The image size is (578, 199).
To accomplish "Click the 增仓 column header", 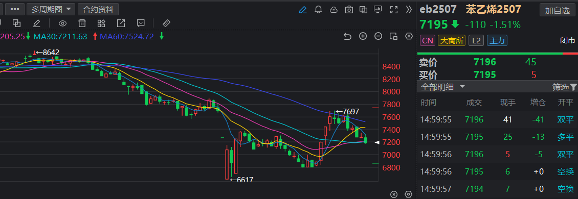I will click(538, 103).
